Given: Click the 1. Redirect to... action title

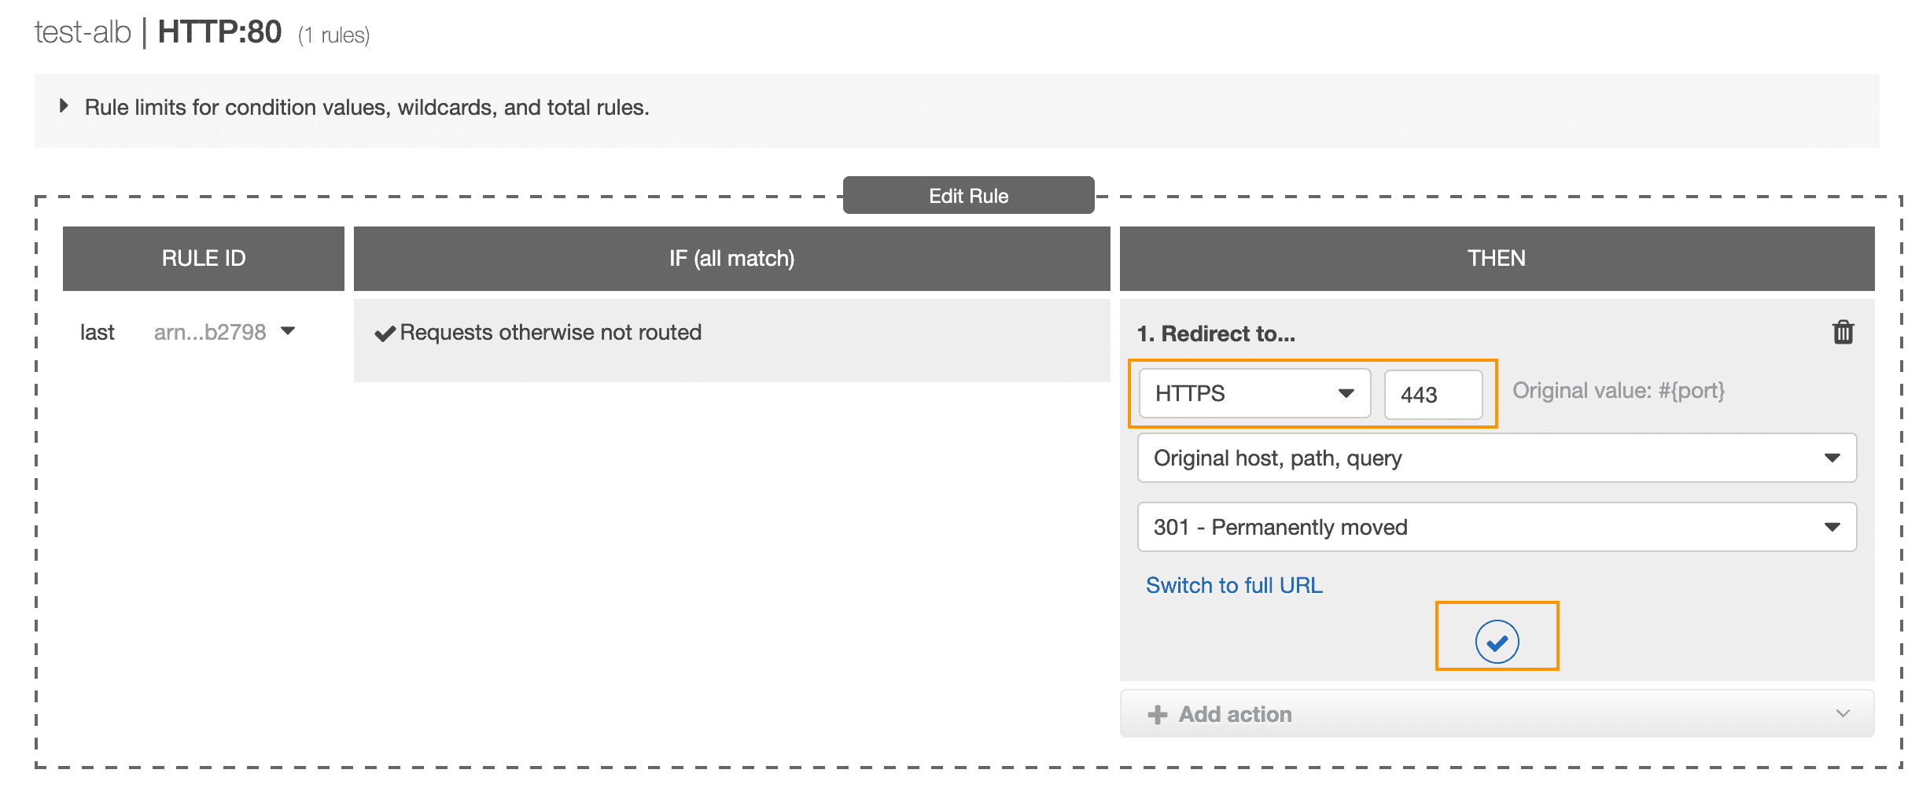Looking at the screenshot, I should pos(1216,333).
